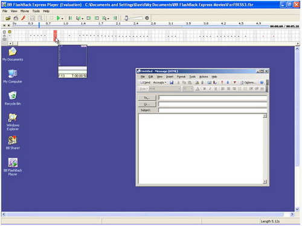Select the red highlighted timeline frame
The height and width of the screenshot is (226, 302).
point(55,36)
